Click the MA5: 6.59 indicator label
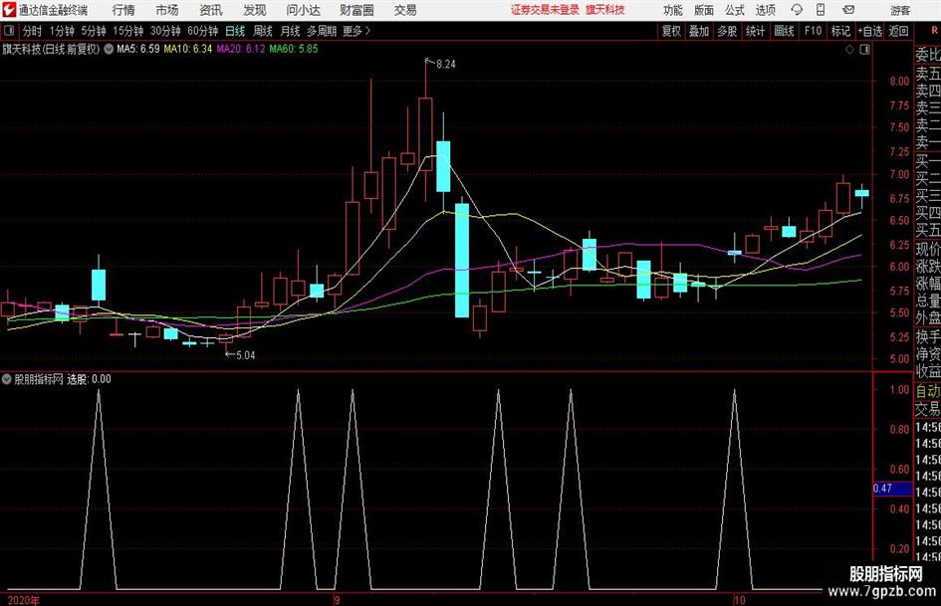This screenshot has height=606, width=941. point(138,49)
